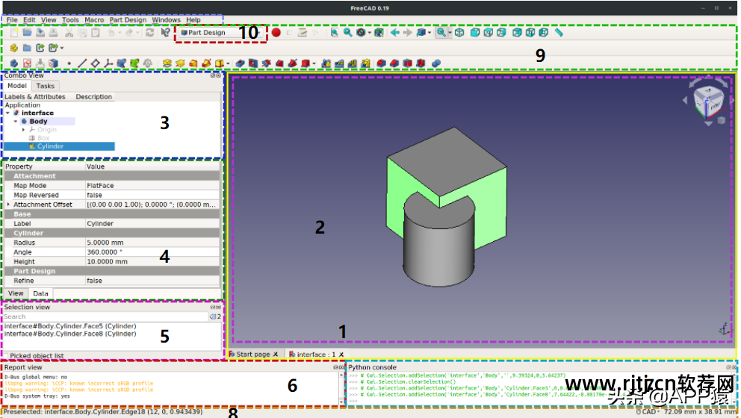Switch to top view cube icon
Image resolution: width=741 pixels, height=418 pixels.
tap(489, 33)
